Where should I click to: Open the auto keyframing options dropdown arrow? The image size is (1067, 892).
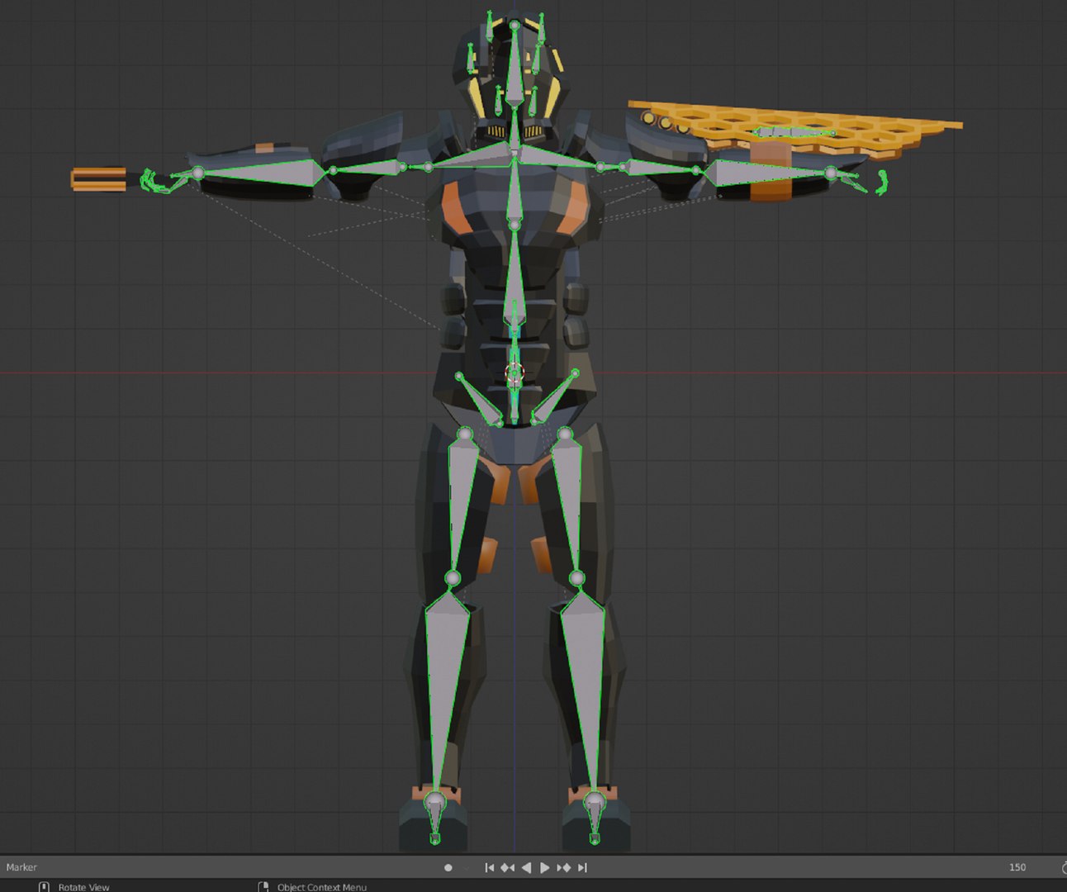(x=466, y=867)
